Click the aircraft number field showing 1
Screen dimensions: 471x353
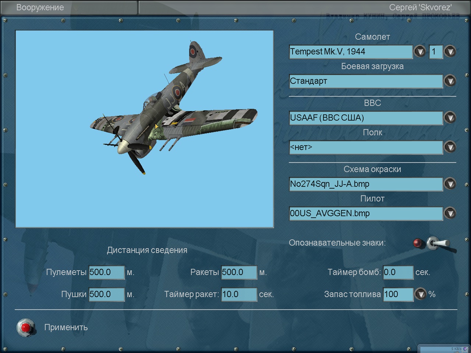436,51
